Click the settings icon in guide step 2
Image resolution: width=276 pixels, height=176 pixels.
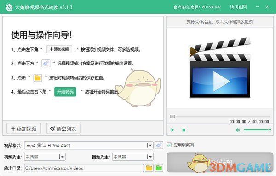tap(46, 63)
